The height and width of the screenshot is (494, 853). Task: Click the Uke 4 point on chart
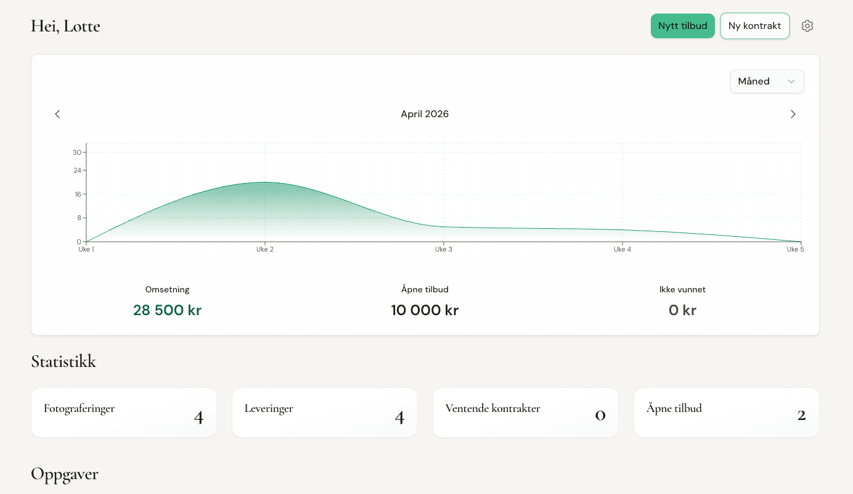click(622, 230)
